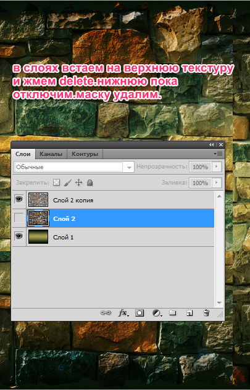Create a new layer group with the folder icon
250x390 pixels.
173,313
